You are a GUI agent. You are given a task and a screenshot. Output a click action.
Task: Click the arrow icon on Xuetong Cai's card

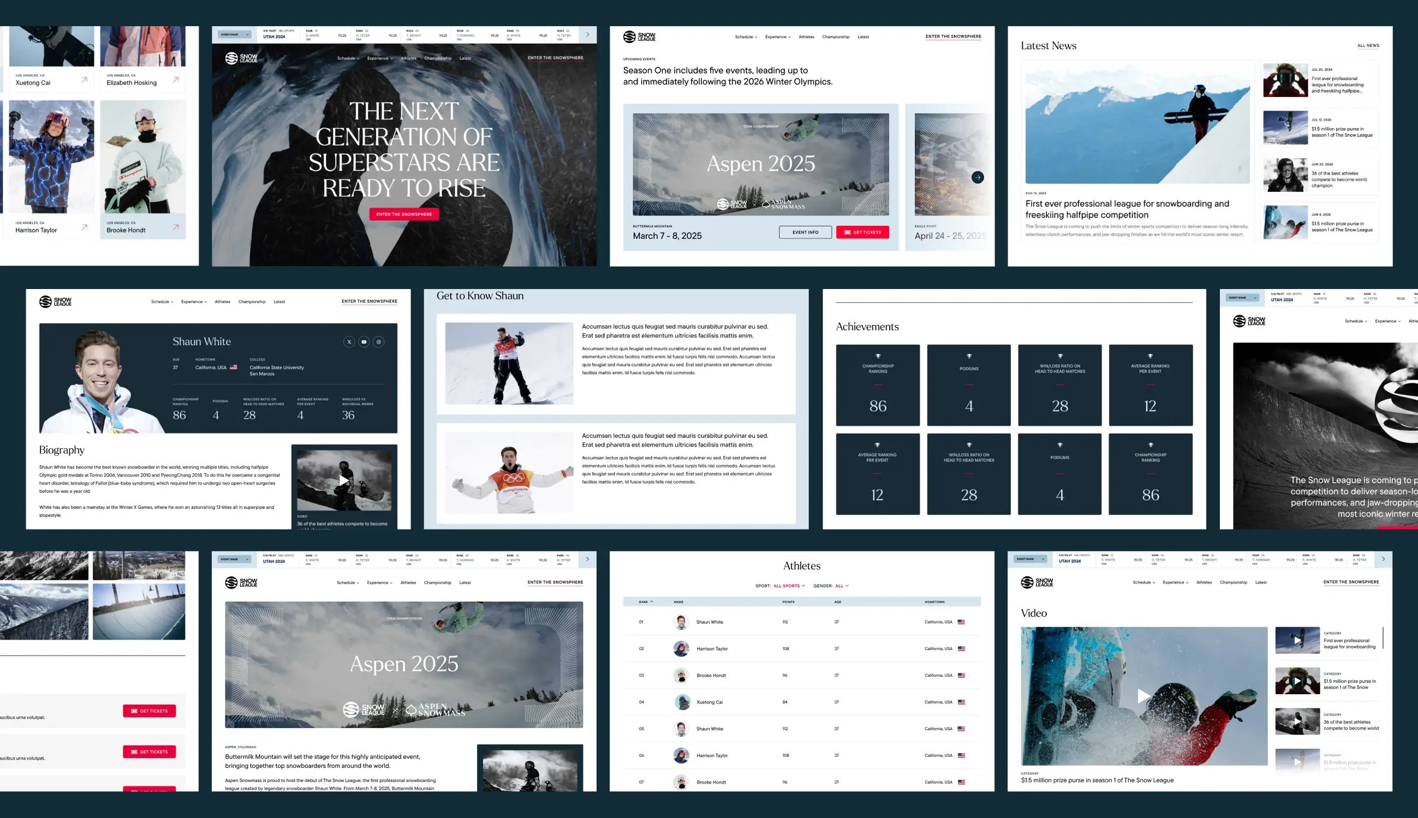coord(85,80)
